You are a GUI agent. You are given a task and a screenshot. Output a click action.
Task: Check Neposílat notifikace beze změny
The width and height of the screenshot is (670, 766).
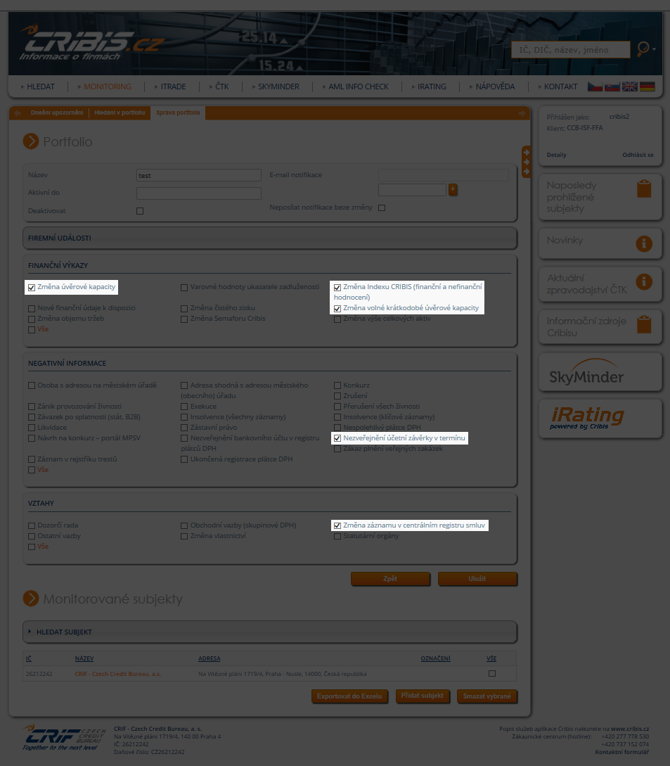[x=382, y=208]
